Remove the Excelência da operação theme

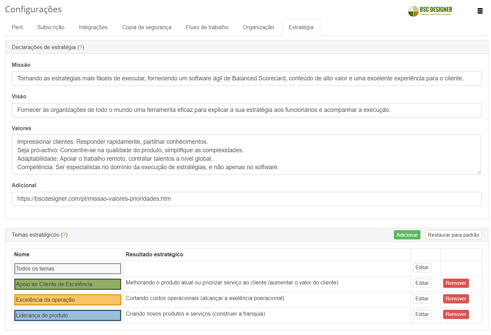pos(456,299)
